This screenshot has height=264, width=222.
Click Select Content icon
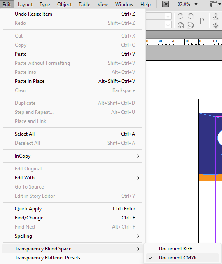coord(215,25)
